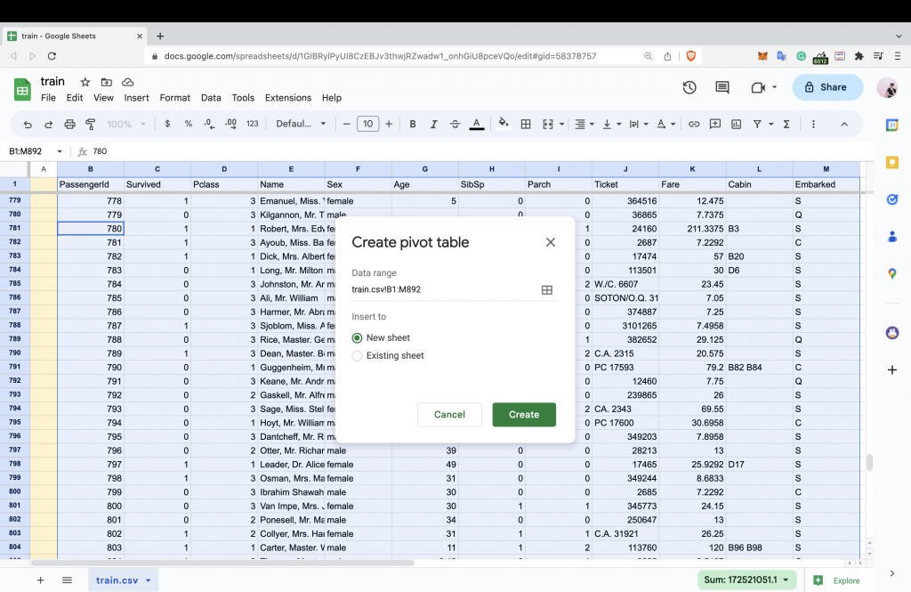The height and width of the screenshot is (592, 911).
Task: Click the Create button in dialog
Action: 524,415
